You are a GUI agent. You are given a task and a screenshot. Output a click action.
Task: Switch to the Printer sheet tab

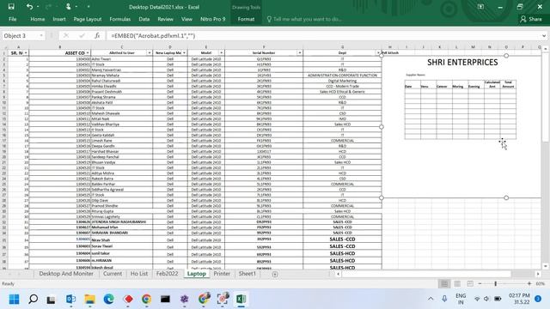[222, 274]
